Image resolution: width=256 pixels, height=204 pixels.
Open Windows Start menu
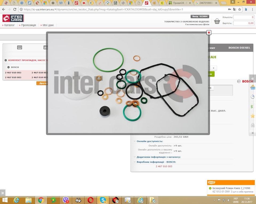pos(5,200)
